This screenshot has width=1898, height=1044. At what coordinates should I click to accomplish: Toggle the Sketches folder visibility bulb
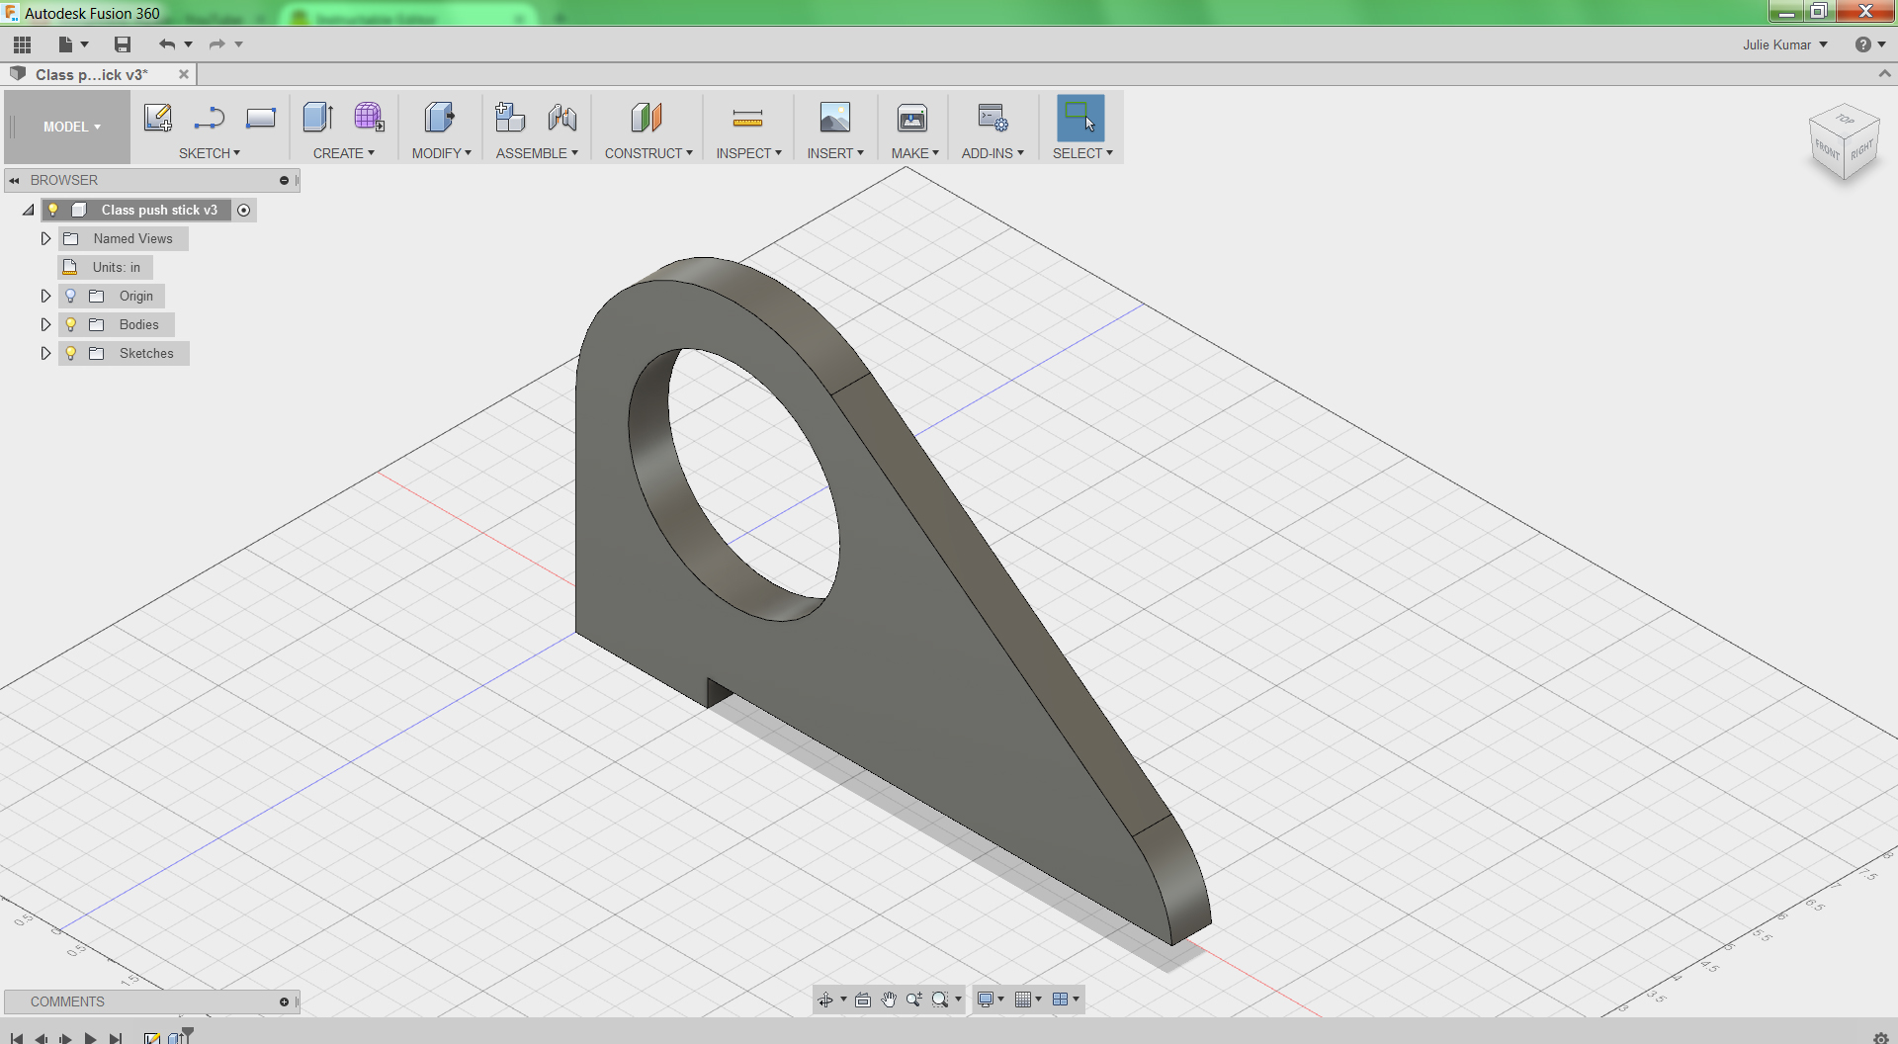coord(70,353)
